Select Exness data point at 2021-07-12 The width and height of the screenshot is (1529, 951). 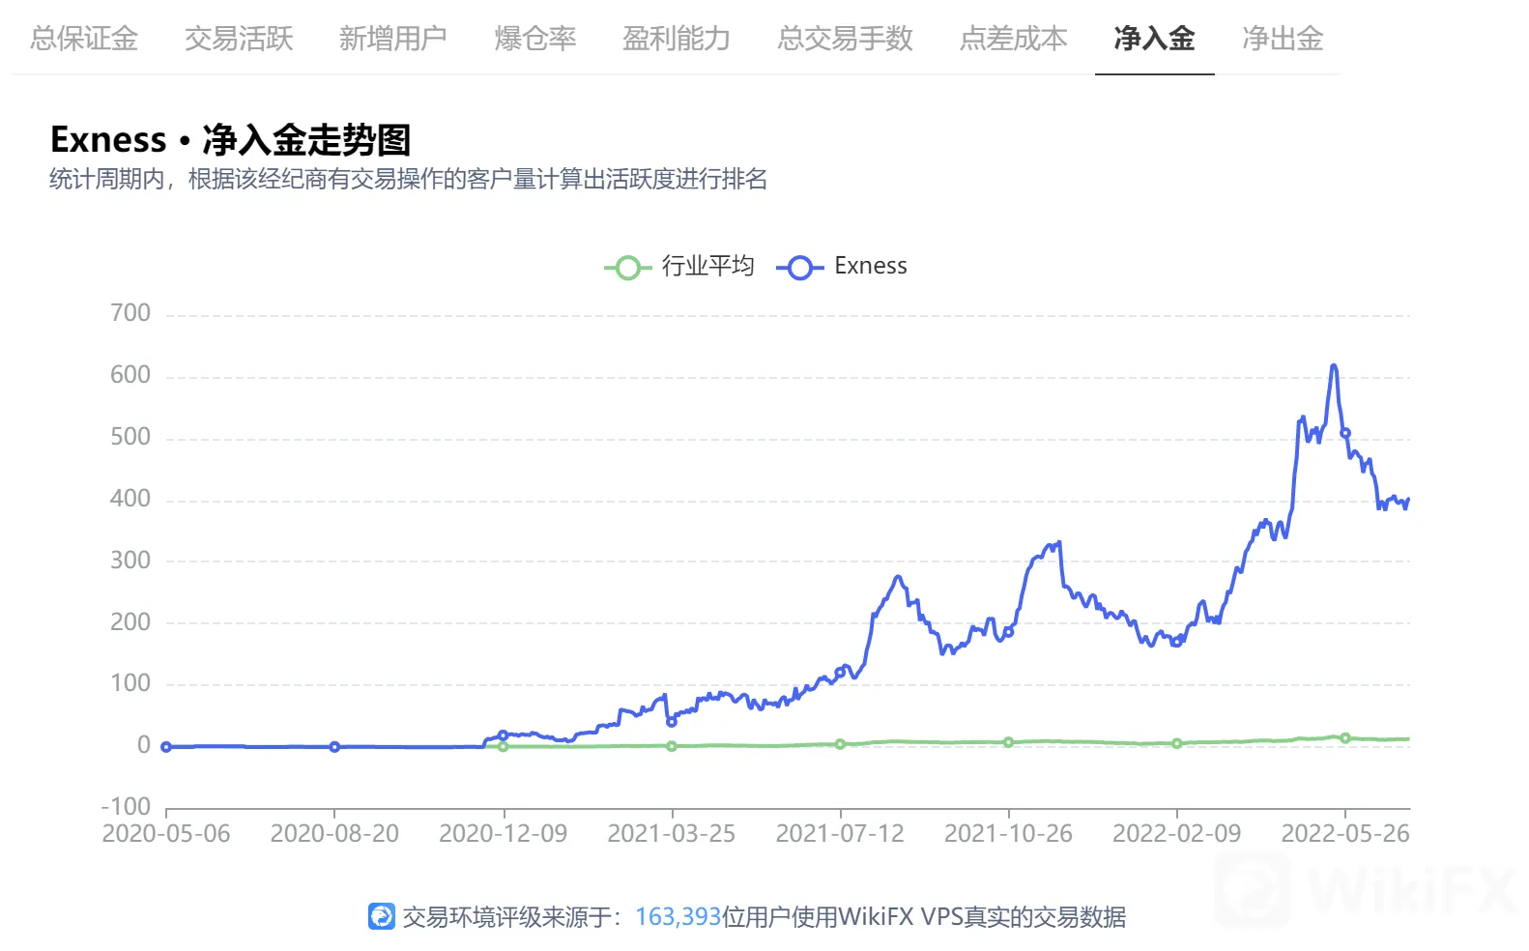[x=840, y=673]
